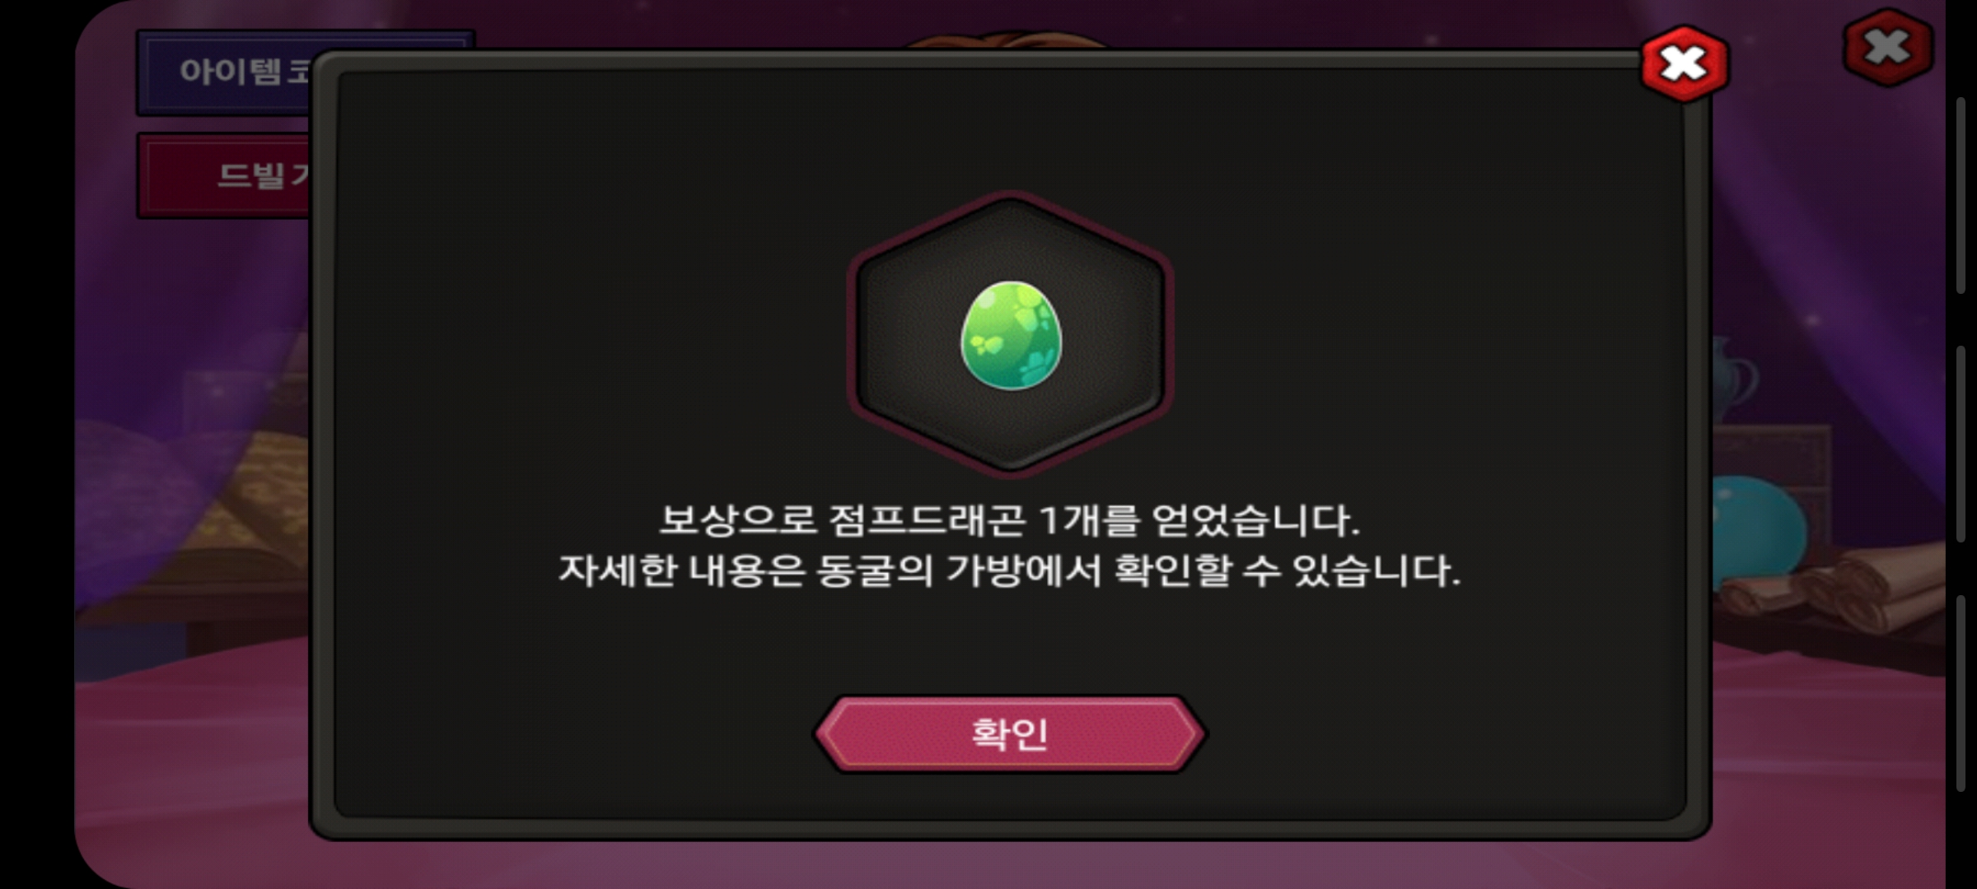This screenshot has height=889, width=1977.
Task: Tap the glass jug behind the popup
Action: click(x=1734, y=379)
